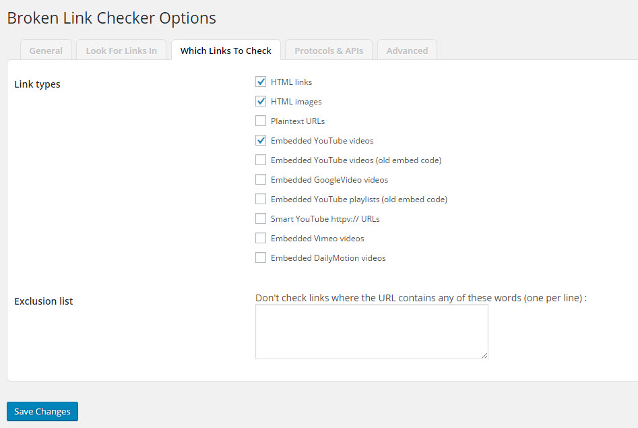This screenshot has width=638, height=428.
Task: Uncheck the HTML links checkbox
Action: (x=261, y=82)
